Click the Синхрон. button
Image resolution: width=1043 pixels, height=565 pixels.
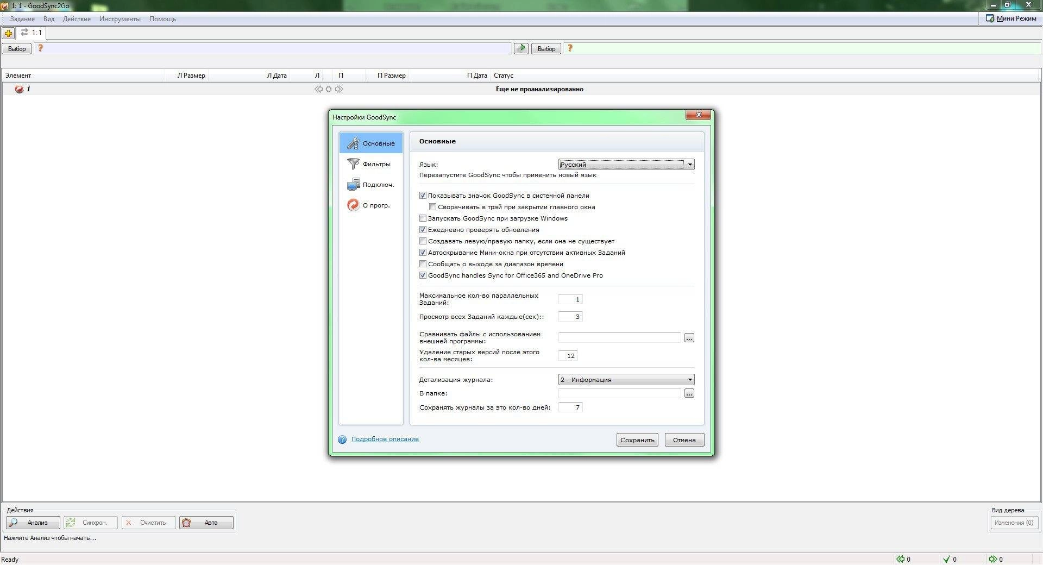(91, 523)
